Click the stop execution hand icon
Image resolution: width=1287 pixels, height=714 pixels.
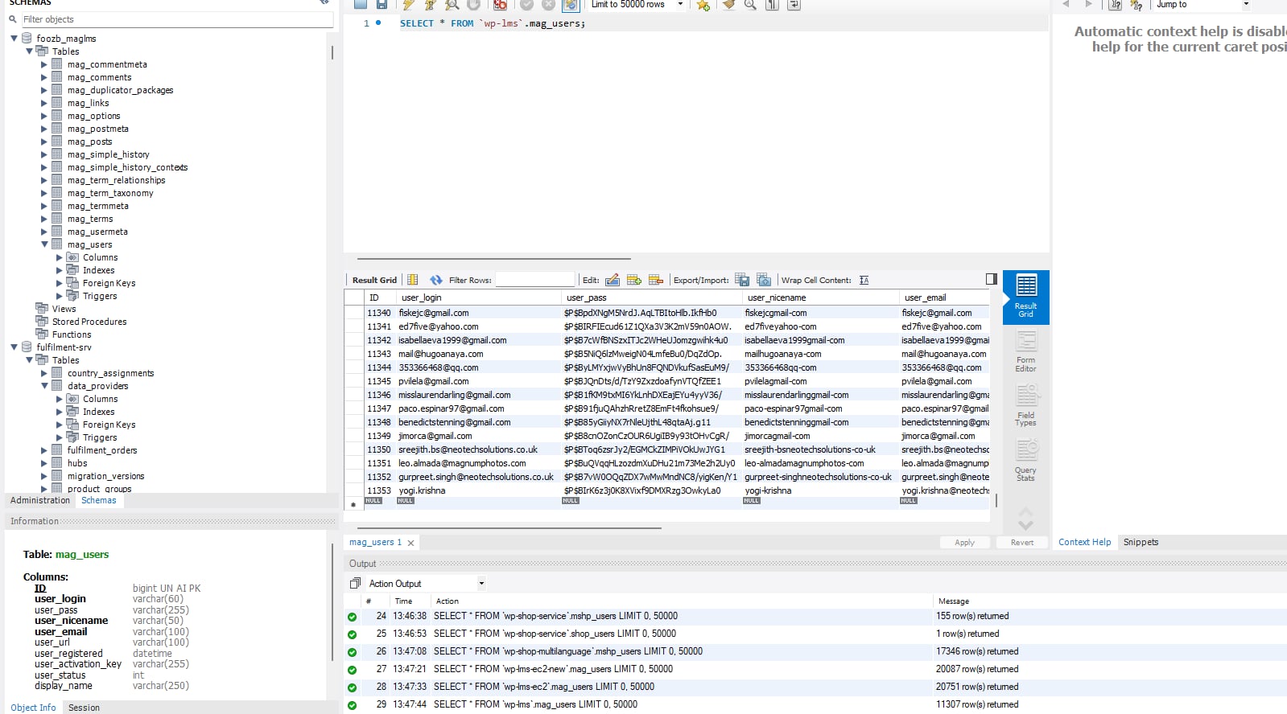473,4
